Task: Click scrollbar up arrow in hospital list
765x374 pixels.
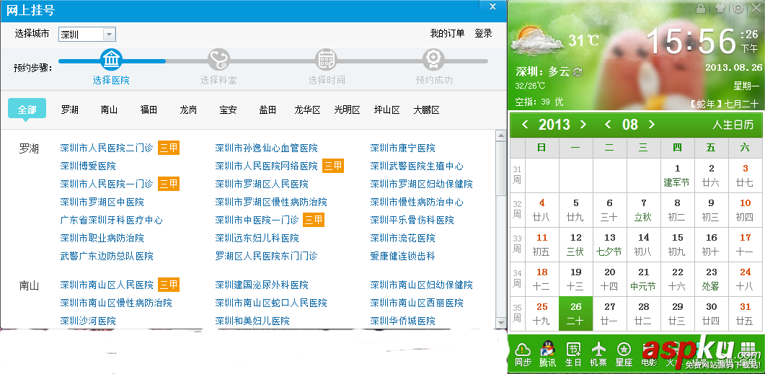Action: coord(500,135)
